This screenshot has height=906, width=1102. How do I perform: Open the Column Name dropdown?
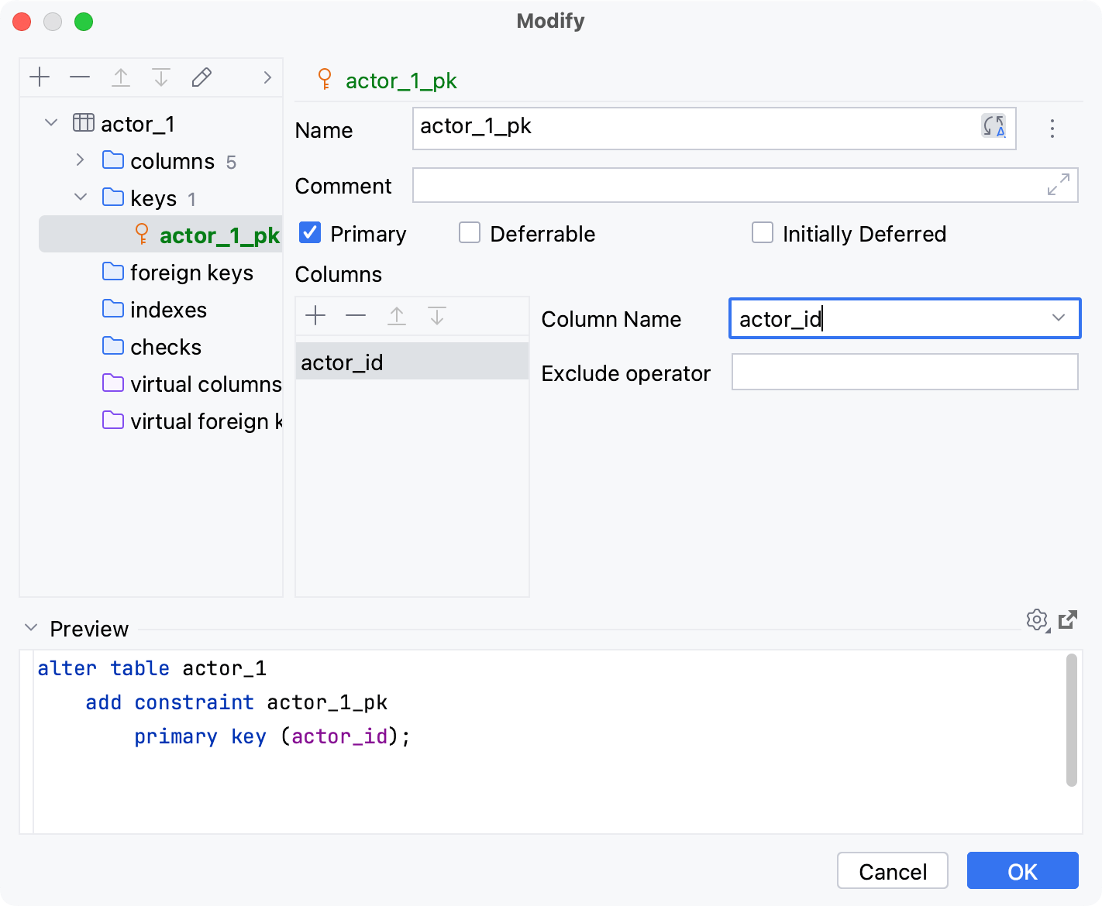(1059, 318)
